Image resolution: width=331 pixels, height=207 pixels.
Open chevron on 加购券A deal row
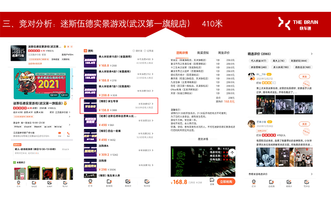pos(152,150)
